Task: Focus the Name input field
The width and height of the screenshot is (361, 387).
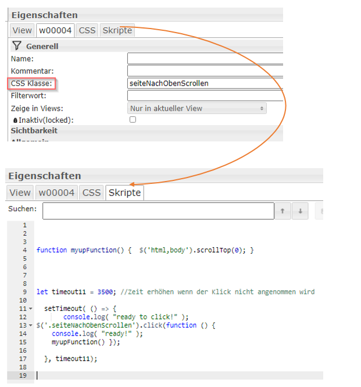Action: tap(205, 59)
